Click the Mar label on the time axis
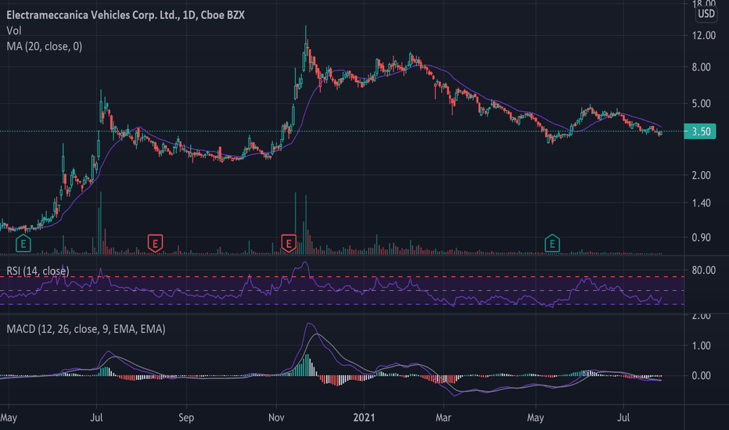The width and height of the screenshot is (729, 430). point(443,417)
